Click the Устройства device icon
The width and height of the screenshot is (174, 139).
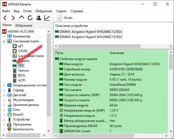click(10, 119)
